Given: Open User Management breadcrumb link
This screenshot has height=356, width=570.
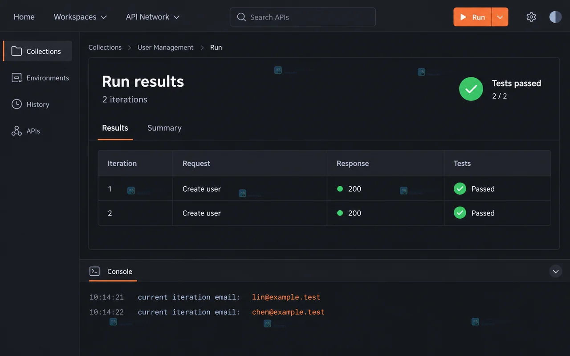Looking at the screenshot, I should 165,47.
